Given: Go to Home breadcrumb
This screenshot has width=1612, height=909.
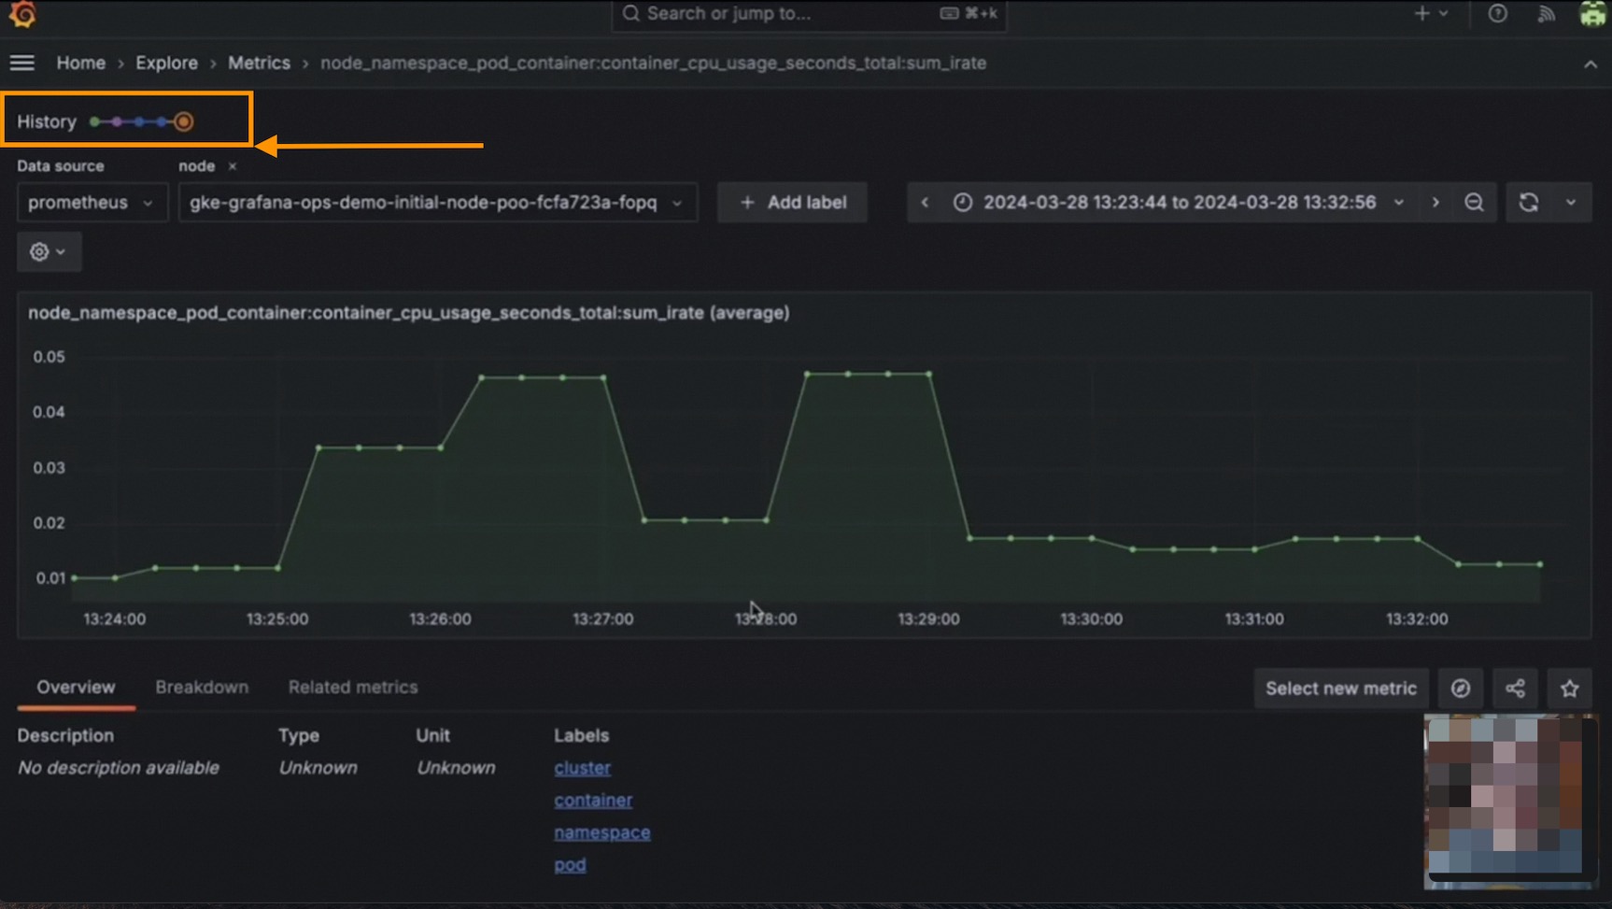Looking at the screenshot, I should [81, 63].
